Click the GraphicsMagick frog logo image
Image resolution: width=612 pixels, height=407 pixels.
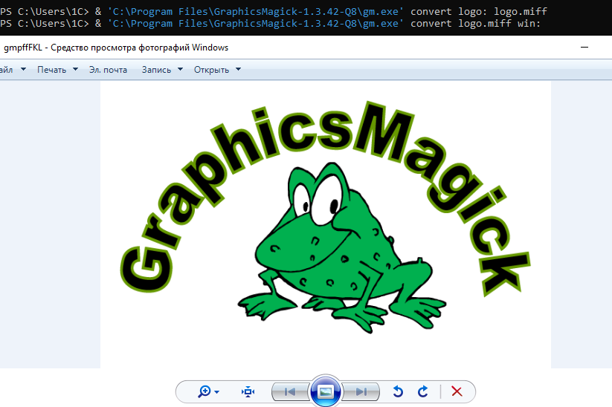coord(326,224)
